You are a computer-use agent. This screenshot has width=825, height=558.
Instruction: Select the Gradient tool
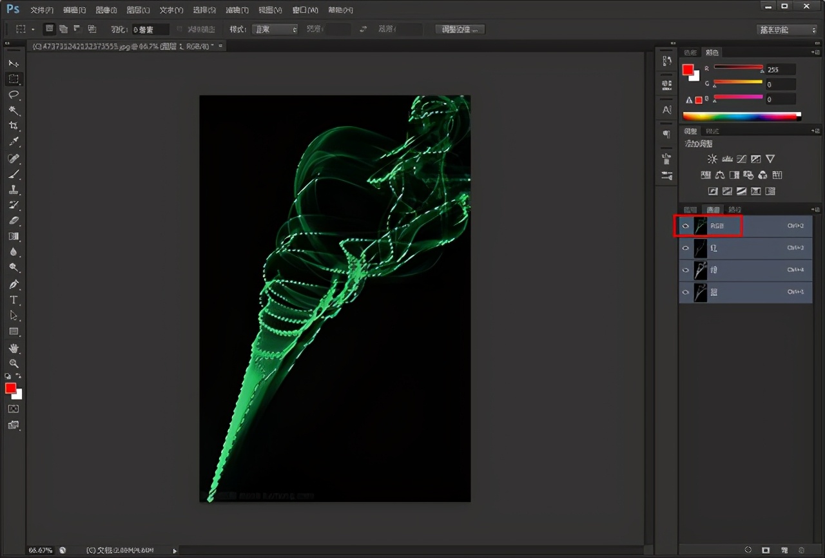click(14, 236)
